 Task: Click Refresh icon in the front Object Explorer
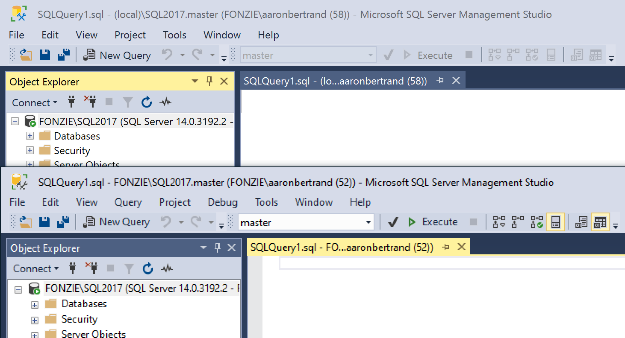point(148,268)
